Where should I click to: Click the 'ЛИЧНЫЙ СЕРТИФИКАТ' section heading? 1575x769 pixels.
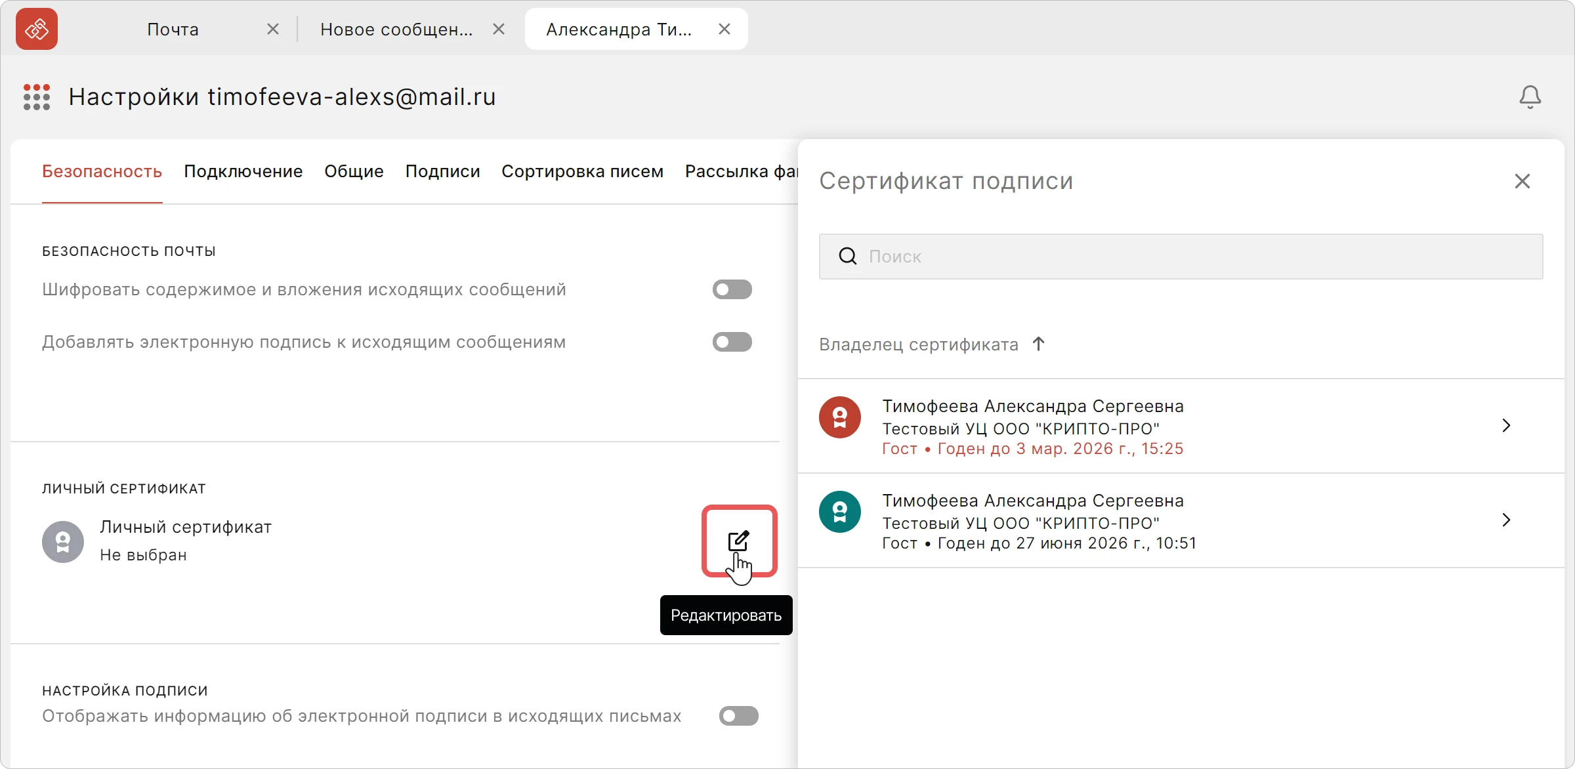pos(124,489)
